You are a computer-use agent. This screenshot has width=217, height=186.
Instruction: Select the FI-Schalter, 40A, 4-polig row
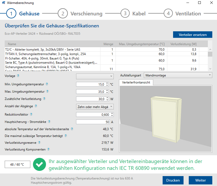pyautogui.click(x=106, y=60)
